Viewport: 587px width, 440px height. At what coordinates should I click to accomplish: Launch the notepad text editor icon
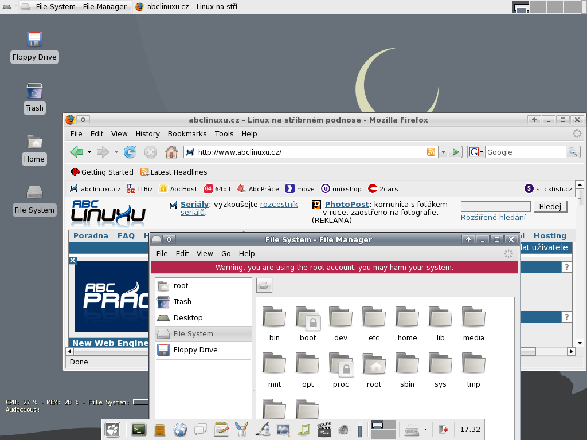click(x=221, y=430)
